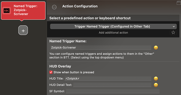Select the Named Trigger: Zotpick-Scrivener card
The image size is (181, 95).
point(23,11)
